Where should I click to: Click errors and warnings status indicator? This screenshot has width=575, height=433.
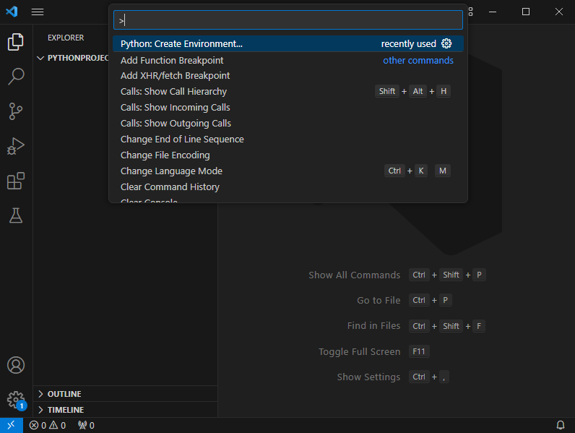click(48, 425)
